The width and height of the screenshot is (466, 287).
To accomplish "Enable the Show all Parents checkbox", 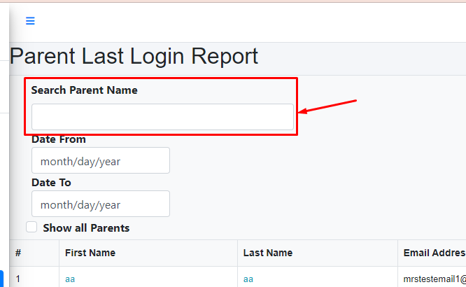I will point(31,227).
